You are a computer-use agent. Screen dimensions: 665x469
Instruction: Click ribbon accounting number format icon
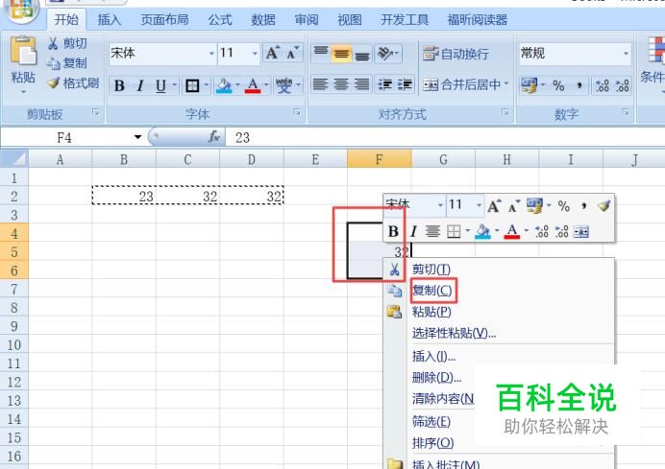click(x=529, y=85)
